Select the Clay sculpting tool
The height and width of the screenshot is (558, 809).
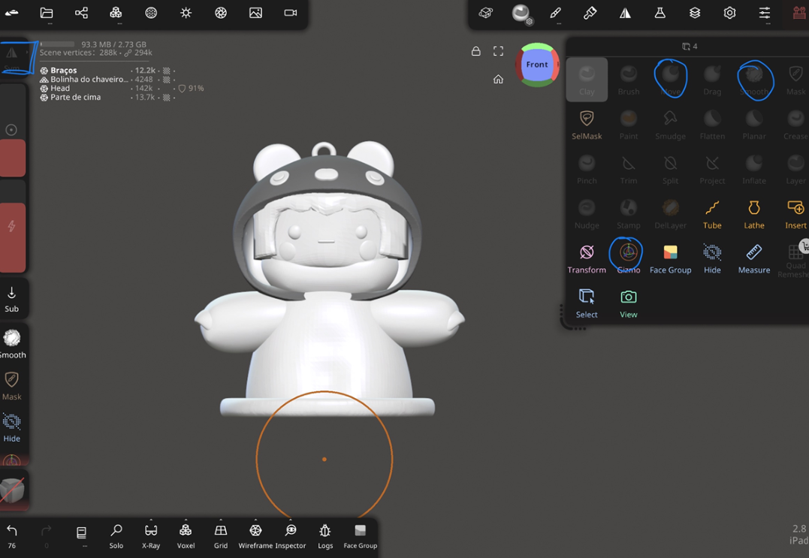point(587,80)
